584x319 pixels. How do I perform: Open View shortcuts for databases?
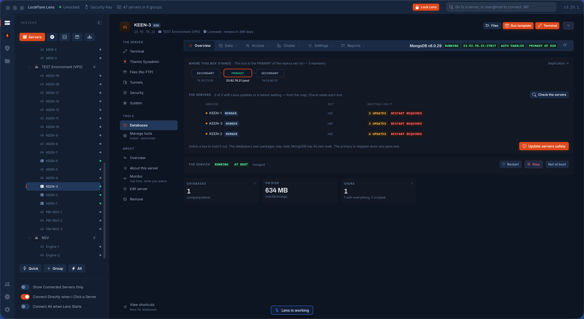149,307
